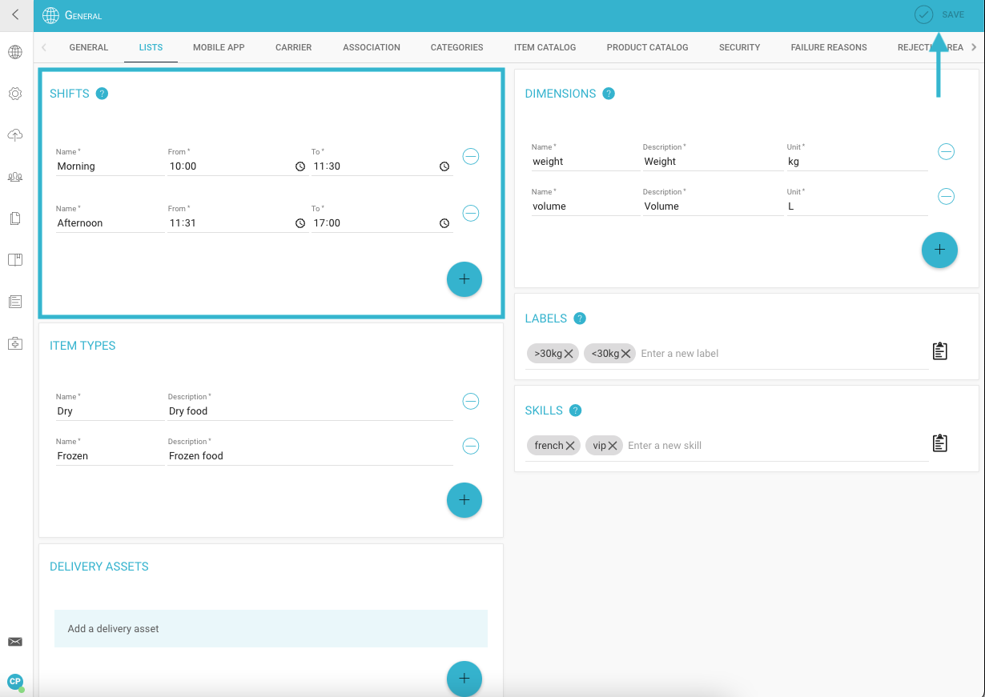Open clock picker for Afternoon To time
Image resolution: width=985 pixels, height=697 pixels.
[x=444, y=223]
